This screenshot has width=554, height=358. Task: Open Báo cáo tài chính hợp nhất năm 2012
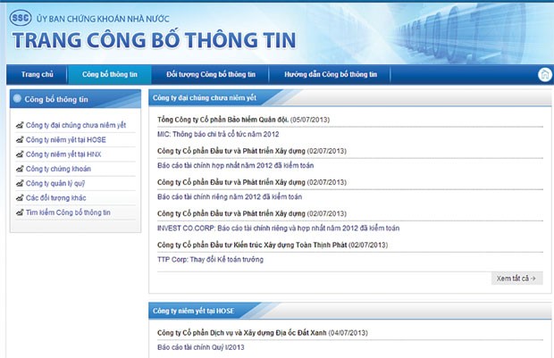tap(235, 165)
